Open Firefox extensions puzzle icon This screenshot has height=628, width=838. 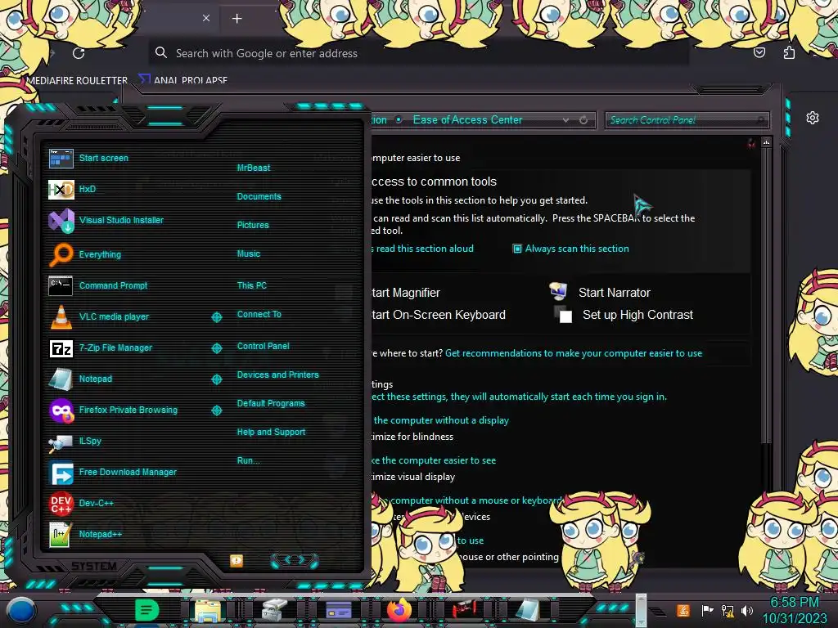tap(789, 53)
